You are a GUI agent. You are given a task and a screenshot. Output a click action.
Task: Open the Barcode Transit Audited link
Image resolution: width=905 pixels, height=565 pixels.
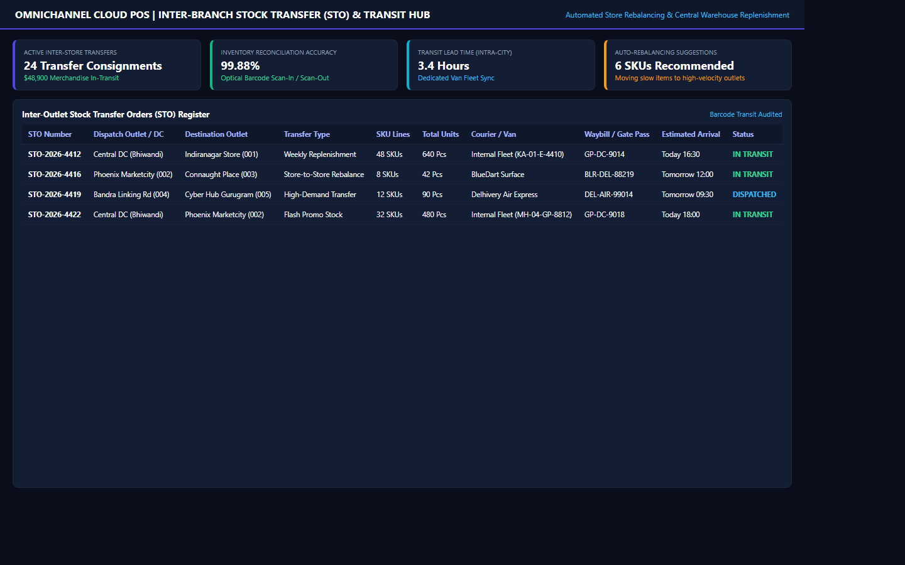click(x=745, y=114)
